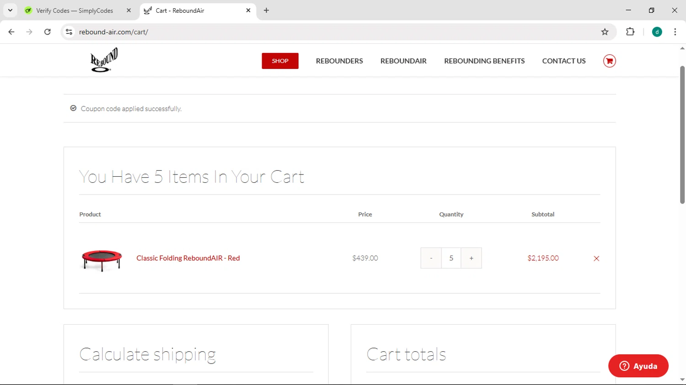Image resolution: width=686 pixels, height=385 pixels.
Task: Decrease quantity with minus button
Action: point(431,258)
